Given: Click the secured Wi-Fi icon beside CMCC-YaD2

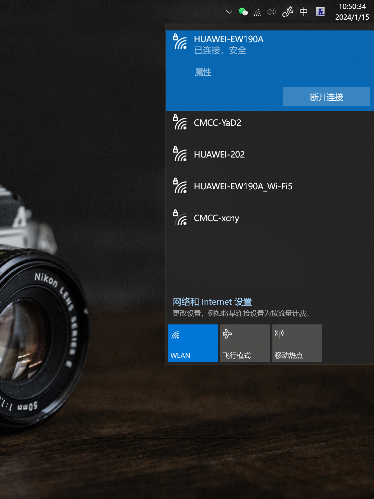Looking at the screenshot, I should (180, 122).
